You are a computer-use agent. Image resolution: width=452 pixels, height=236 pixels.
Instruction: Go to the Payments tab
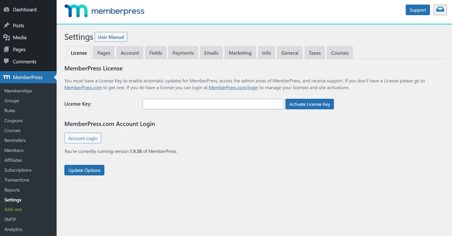click(x=183, y=53)
